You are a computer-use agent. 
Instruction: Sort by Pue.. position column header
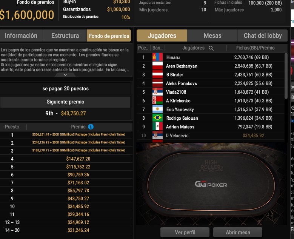[143, 48]
